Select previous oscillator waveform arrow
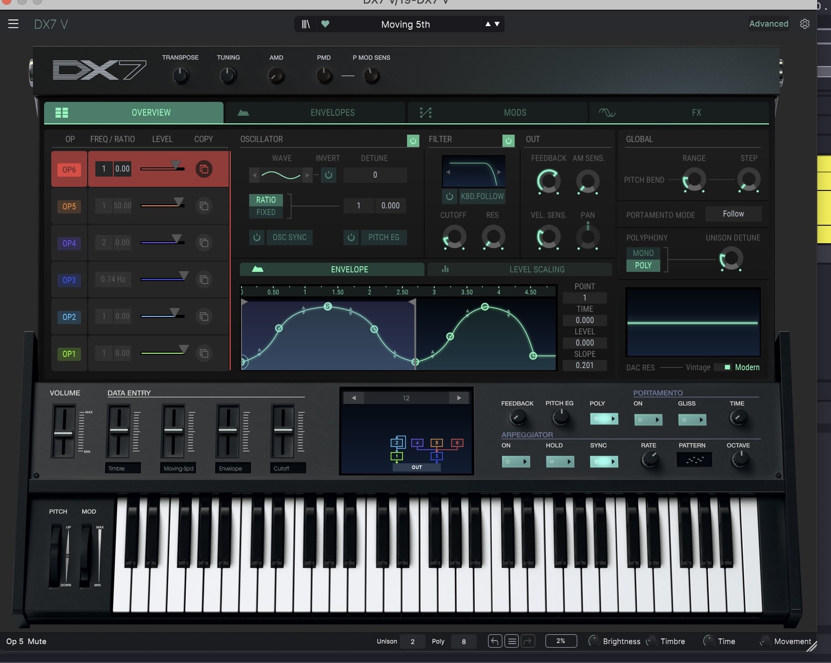The height and width of the screenshot is (663, 831). tap(254, 175)
